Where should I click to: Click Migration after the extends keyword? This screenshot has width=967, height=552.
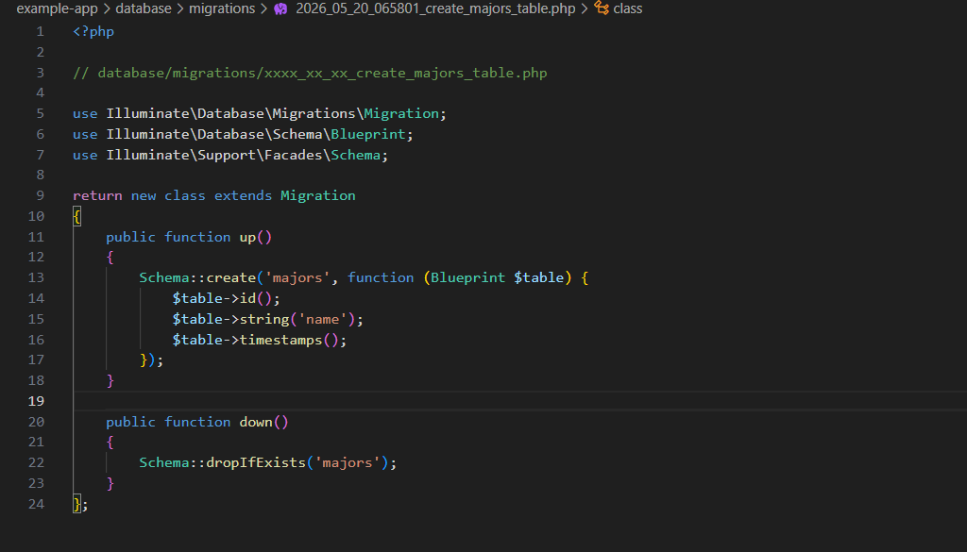(317, 195)
